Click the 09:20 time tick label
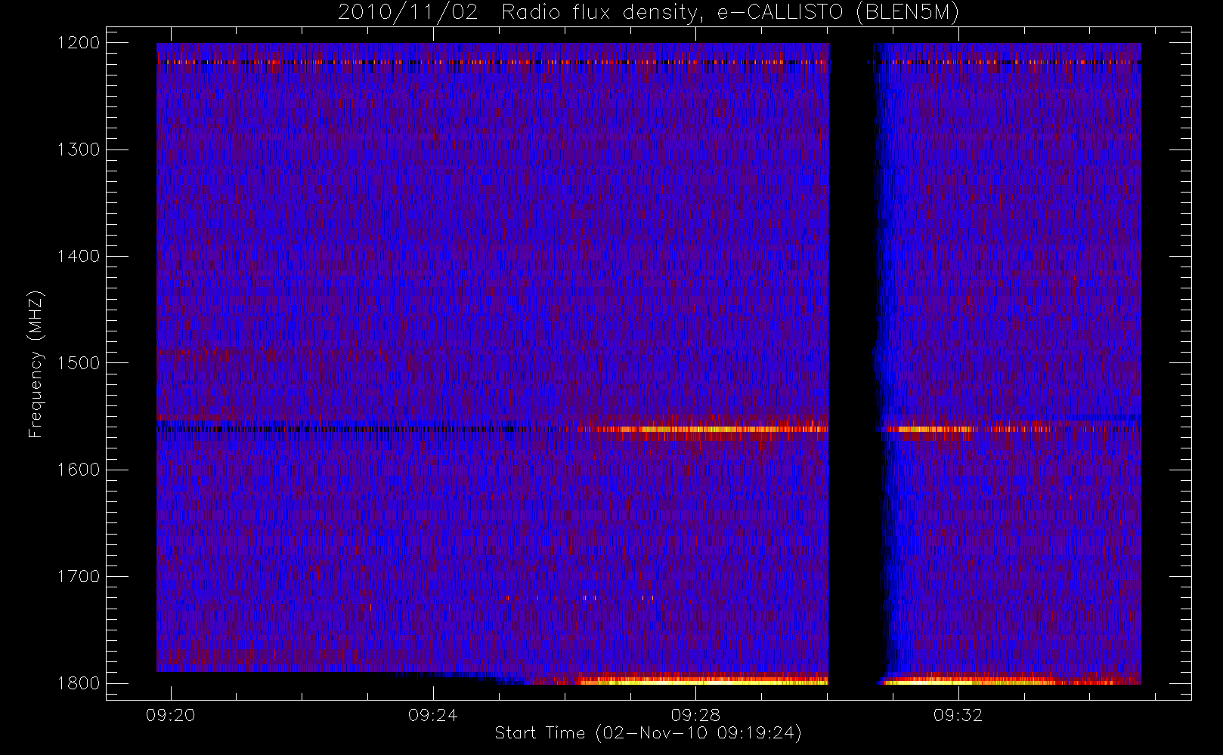Viewport: 1223px width, 755px height. coord(170,715)
